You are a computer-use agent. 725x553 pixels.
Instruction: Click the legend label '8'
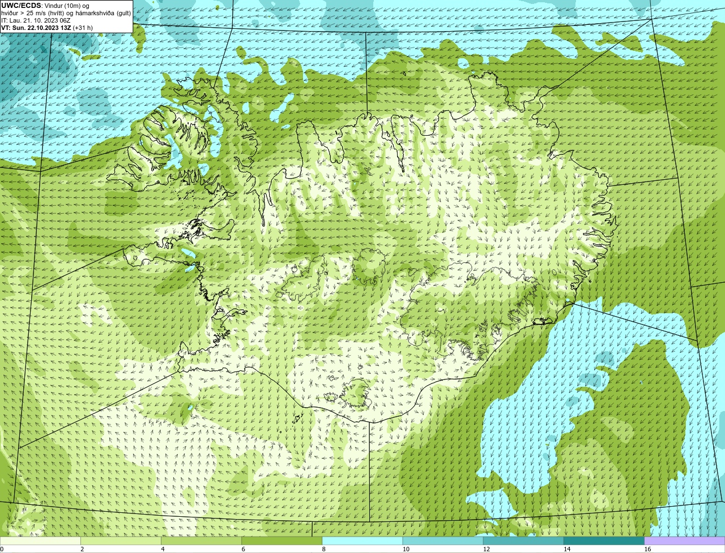(x=323, y=549)
